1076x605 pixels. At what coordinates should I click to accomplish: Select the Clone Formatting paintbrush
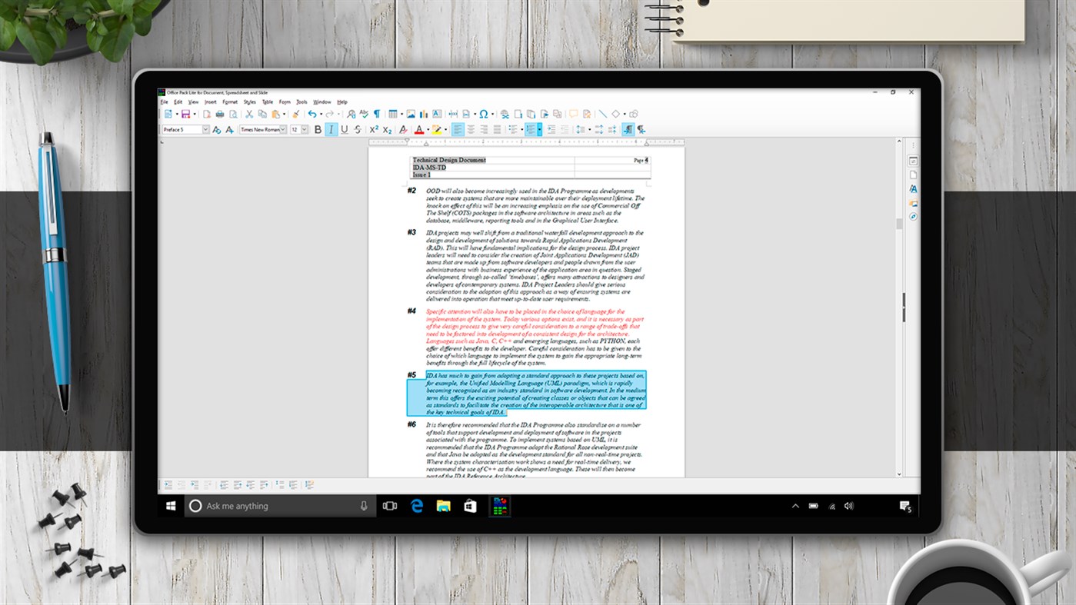click(296, 113)
